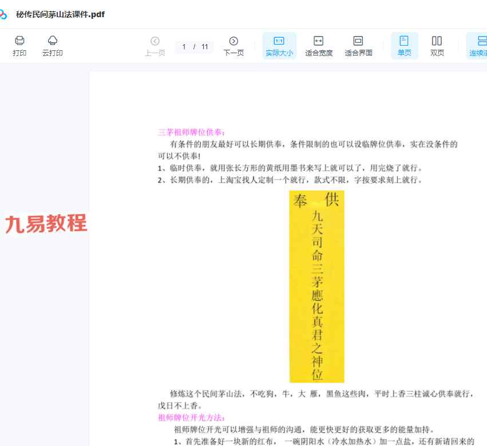Click the yellow 供奉 tablet image
This screenshot has width=487, height=446.
point(316,286)
